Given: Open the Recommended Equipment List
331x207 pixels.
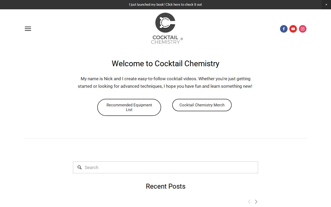Looking at the screenshot, I should [x=129, y=107].
